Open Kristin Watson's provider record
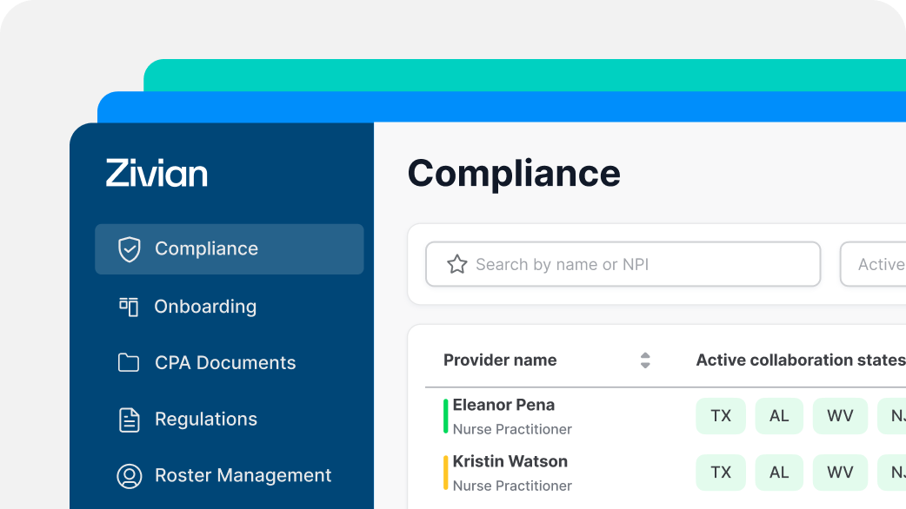This screenshot has height=509, width=906. pyautogui.click(x=510, y=462)
